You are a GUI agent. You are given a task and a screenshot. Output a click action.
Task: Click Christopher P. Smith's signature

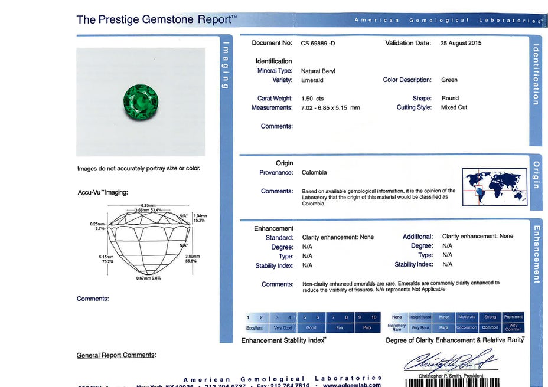point(450,360)
